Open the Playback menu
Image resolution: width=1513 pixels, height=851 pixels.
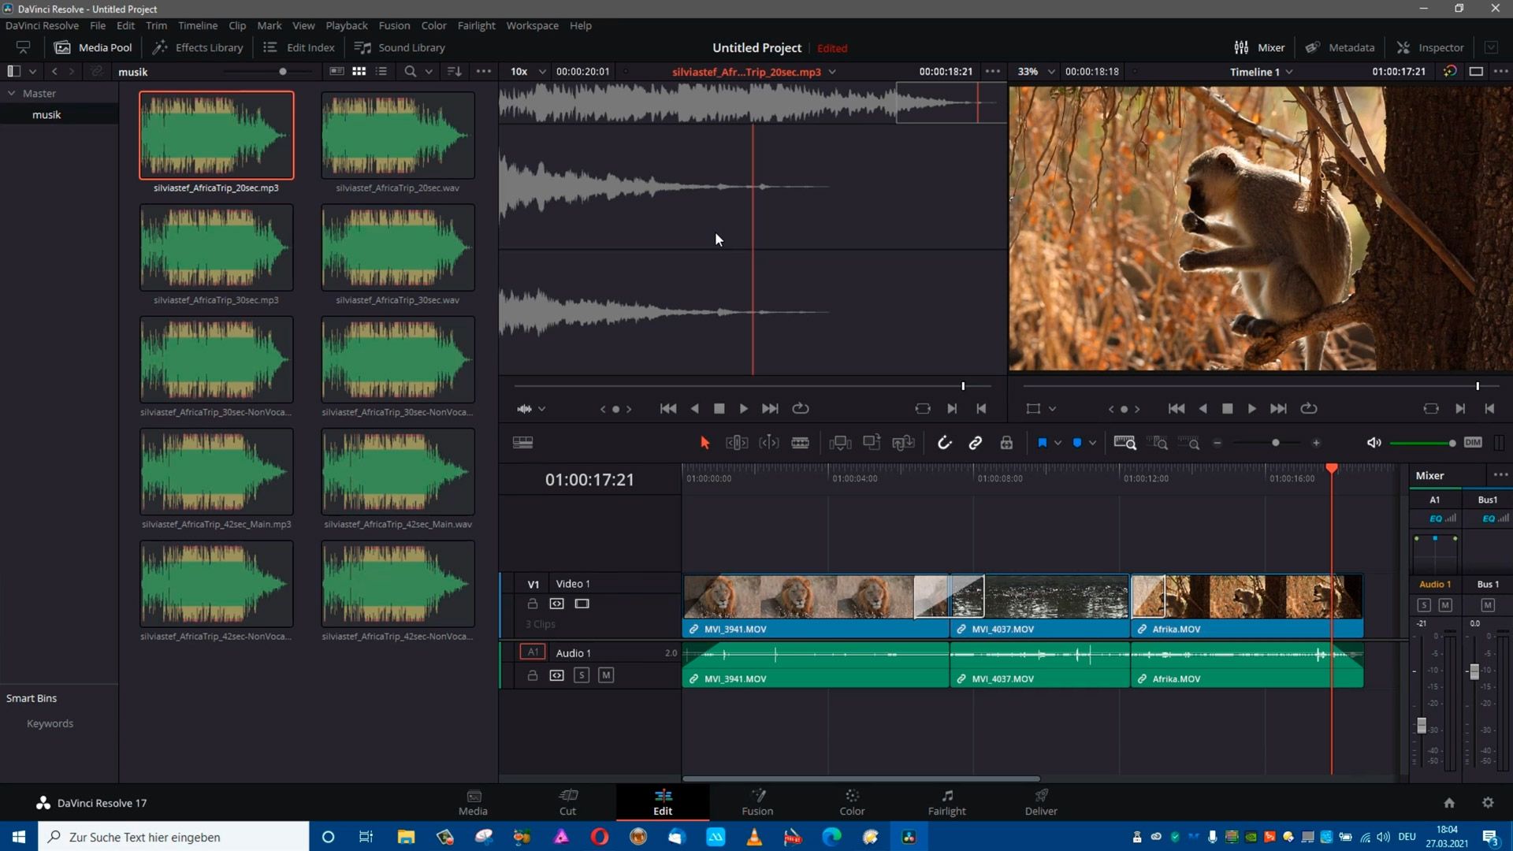point(347,25)
